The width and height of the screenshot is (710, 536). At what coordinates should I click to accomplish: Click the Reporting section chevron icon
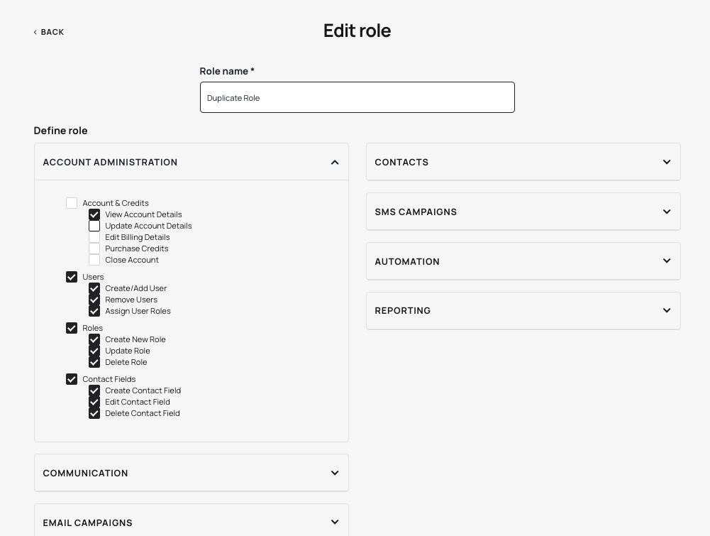667,310
